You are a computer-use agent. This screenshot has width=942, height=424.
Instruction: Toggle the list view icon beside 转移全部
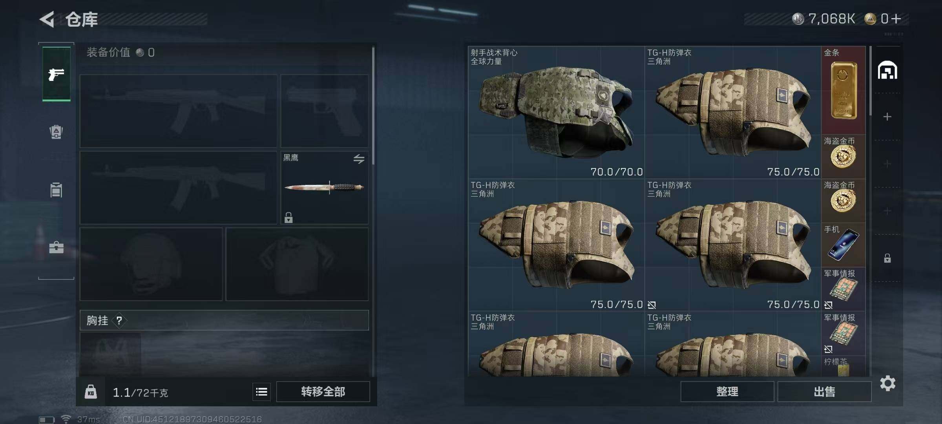[x=261, y=391]
